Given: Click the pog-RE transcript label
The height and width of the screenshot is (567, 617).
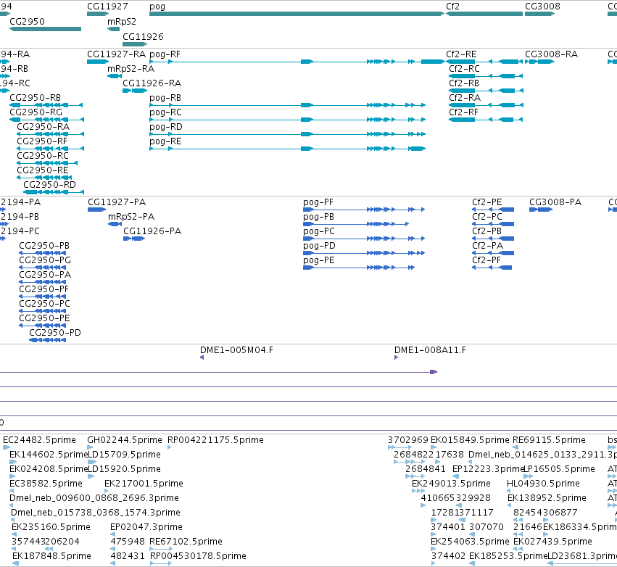Looking at the screenshot, I should (x=165, y=141).
